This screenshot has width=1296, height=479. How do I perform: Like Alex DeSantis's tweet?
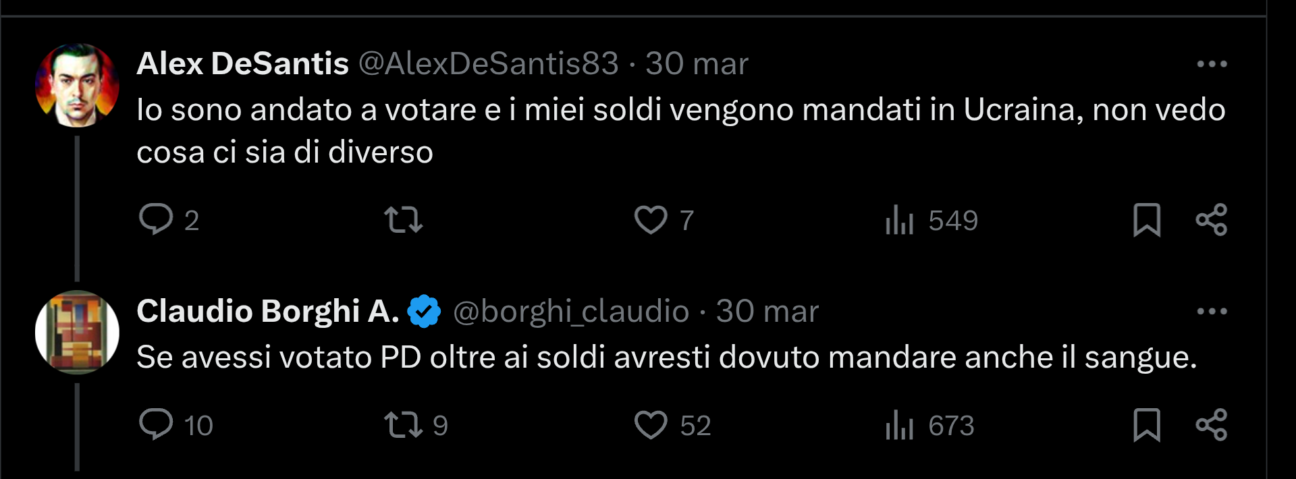(652, 219)
